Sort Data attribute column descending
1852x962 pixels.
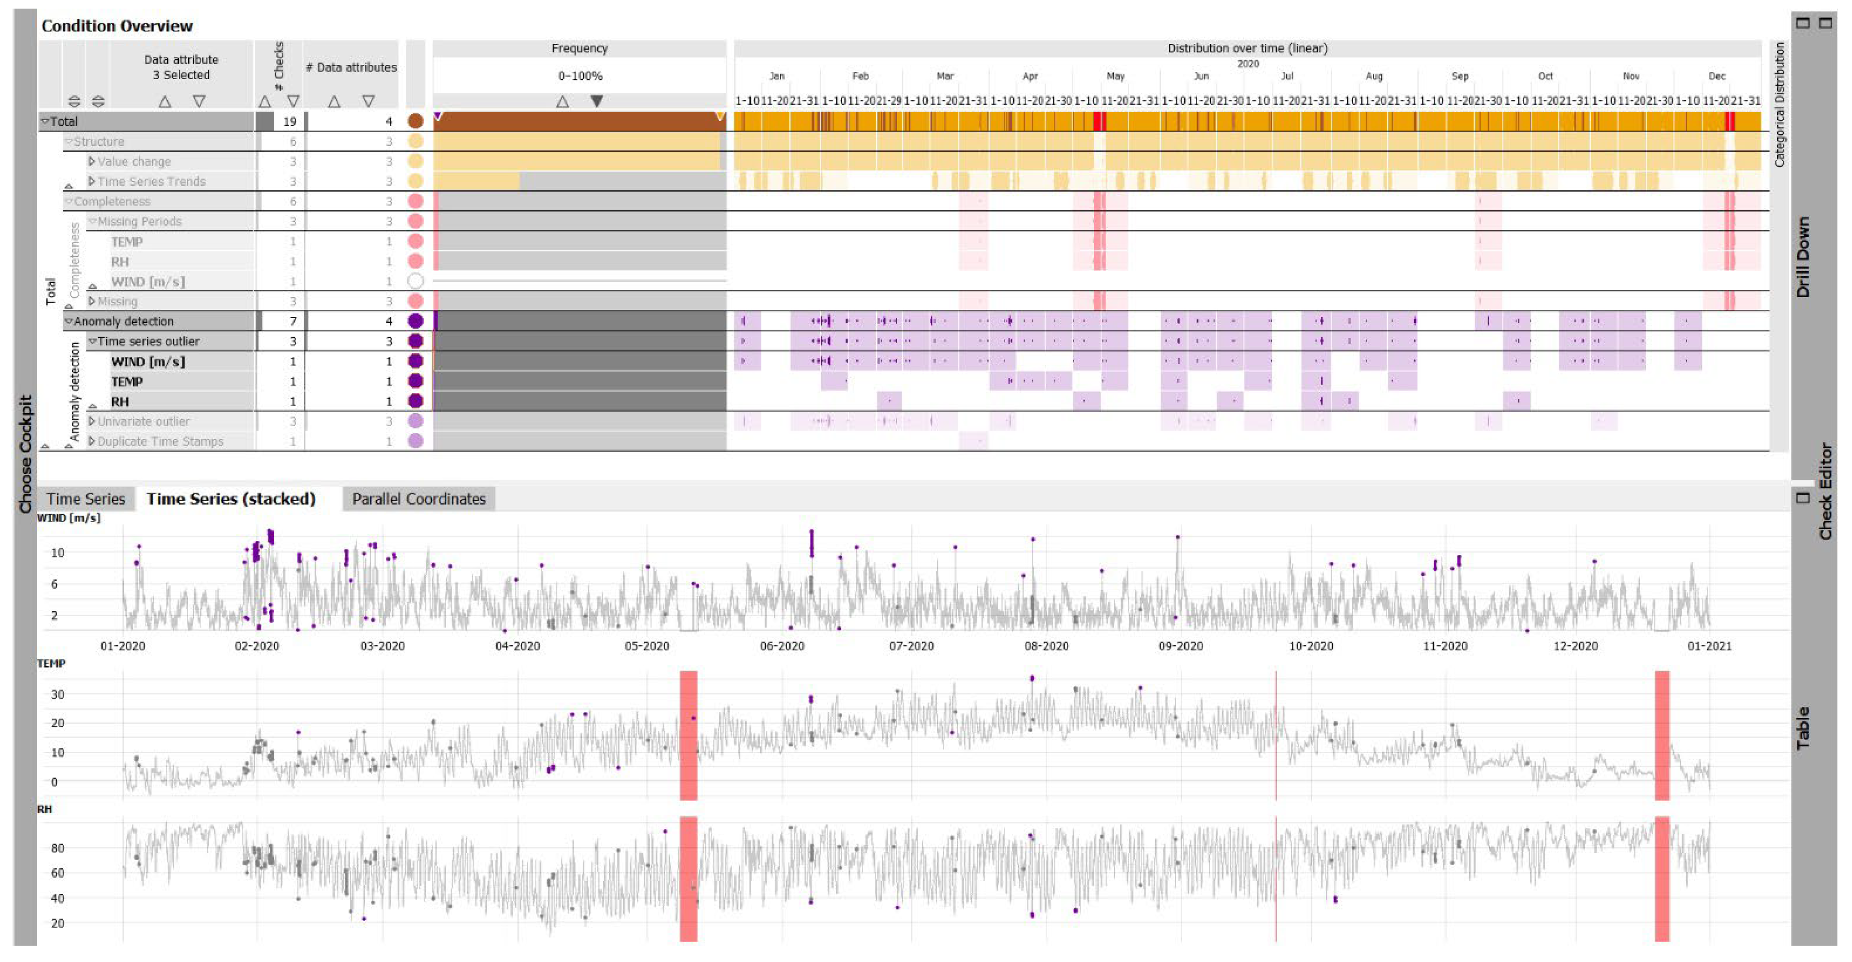click(x=199, y=101)
